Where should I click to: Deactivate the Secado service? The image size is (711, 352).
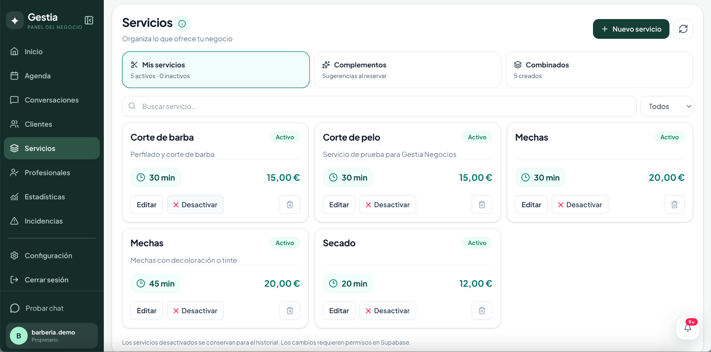387,310
